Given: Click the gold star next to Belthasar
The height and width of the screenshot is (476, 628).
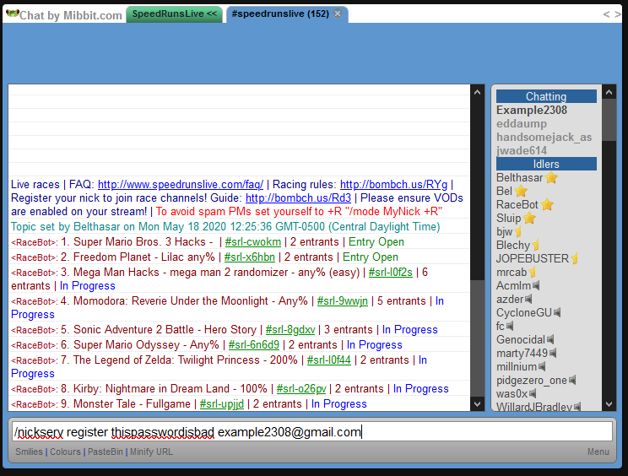Looking at the screenshot, I should 551,177.
